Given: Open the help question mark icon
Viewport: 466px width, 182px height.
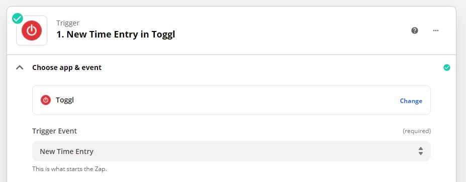Looking at the screenshot, I should 415,30.
